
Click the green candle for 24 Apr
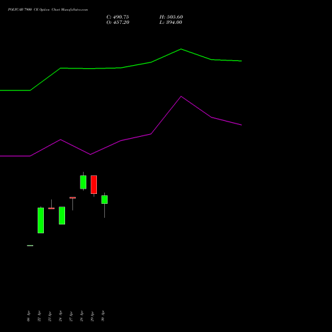coord(62,215)
